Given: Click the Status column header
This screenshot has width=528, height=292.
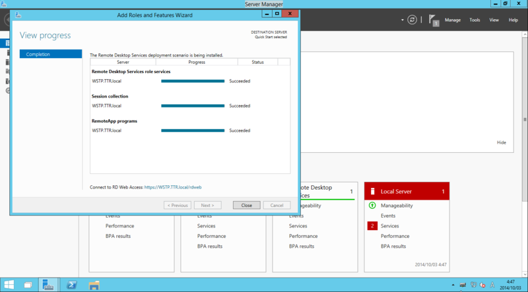Looking at the screenshot, I should [257, 62].
